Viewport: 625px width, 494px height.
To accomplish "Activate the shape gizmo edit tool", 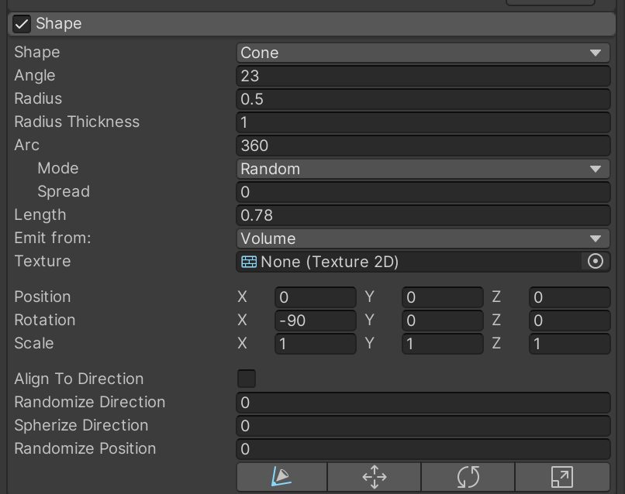I will tap(281, 476).
